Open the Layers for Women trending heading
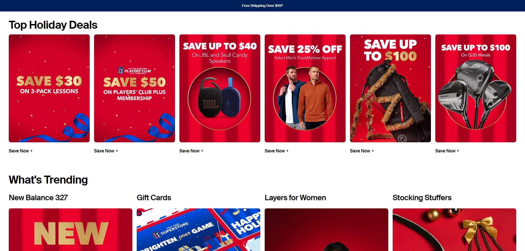 [295, 197]
